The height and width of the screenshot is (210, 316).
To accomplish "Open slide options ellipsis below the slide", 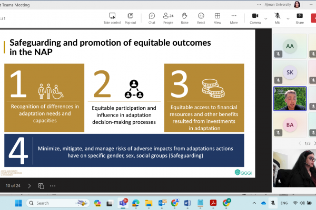I will (53, 185).
